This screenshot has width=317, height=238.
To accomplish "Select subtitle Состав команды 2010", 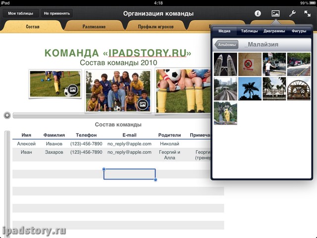I will [118, 62].
